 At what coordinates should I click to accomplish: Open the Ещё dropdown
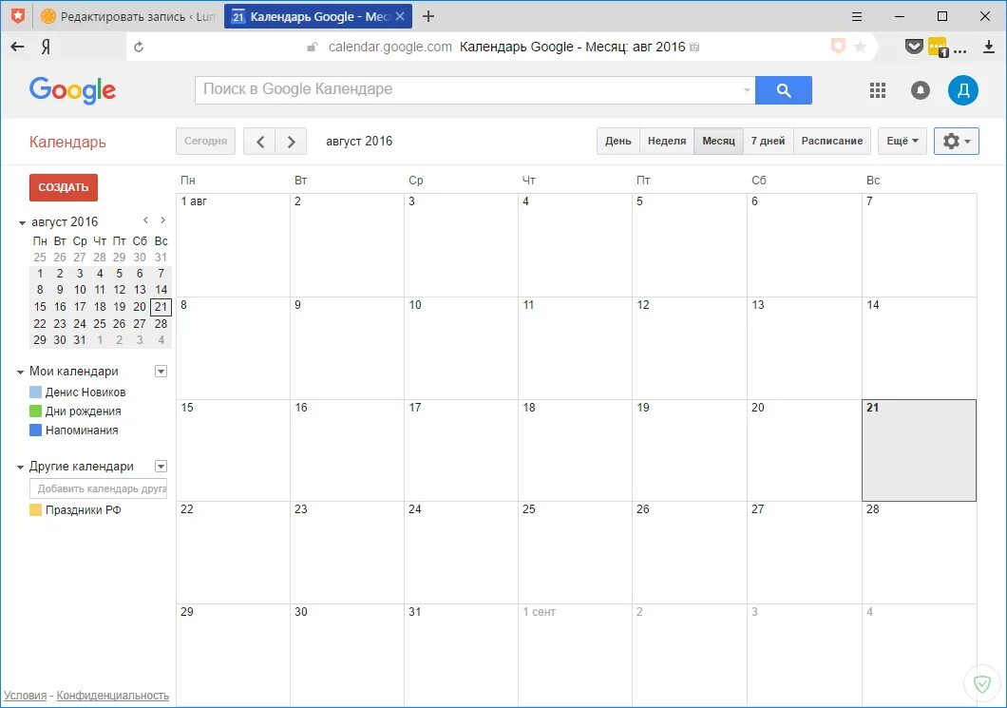[x=902, y=141]
